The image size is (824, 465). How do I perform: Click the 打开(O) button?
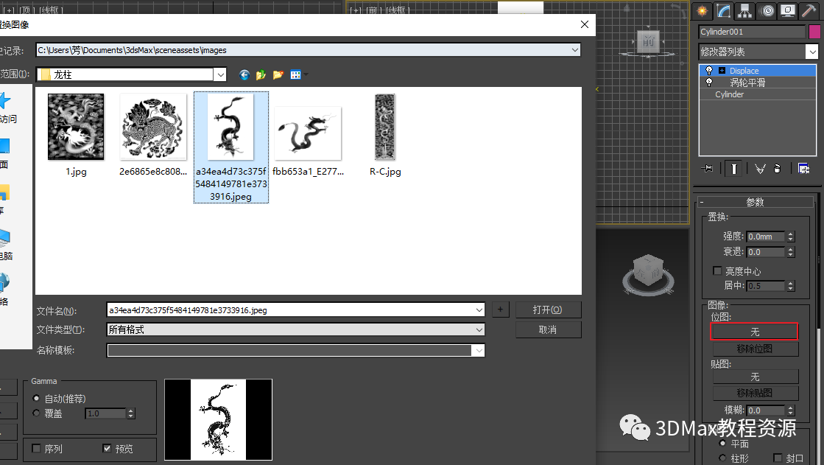click(548, 310)
